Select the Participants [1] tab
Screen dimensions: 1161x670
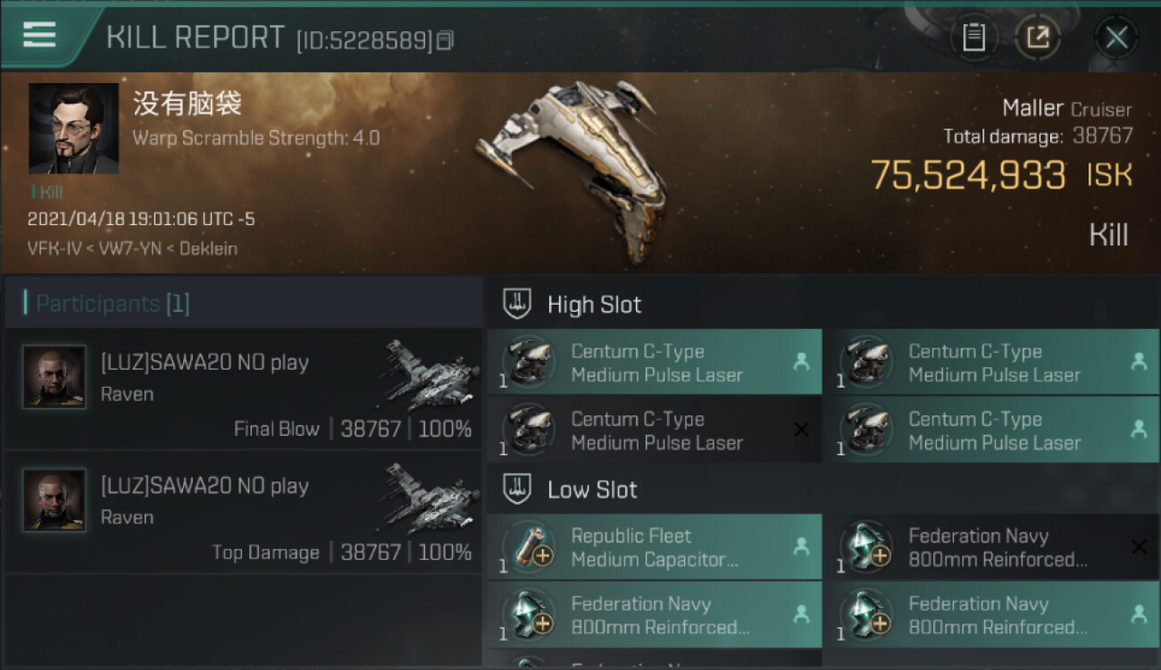pyautogui.click(x=113, y=304)
